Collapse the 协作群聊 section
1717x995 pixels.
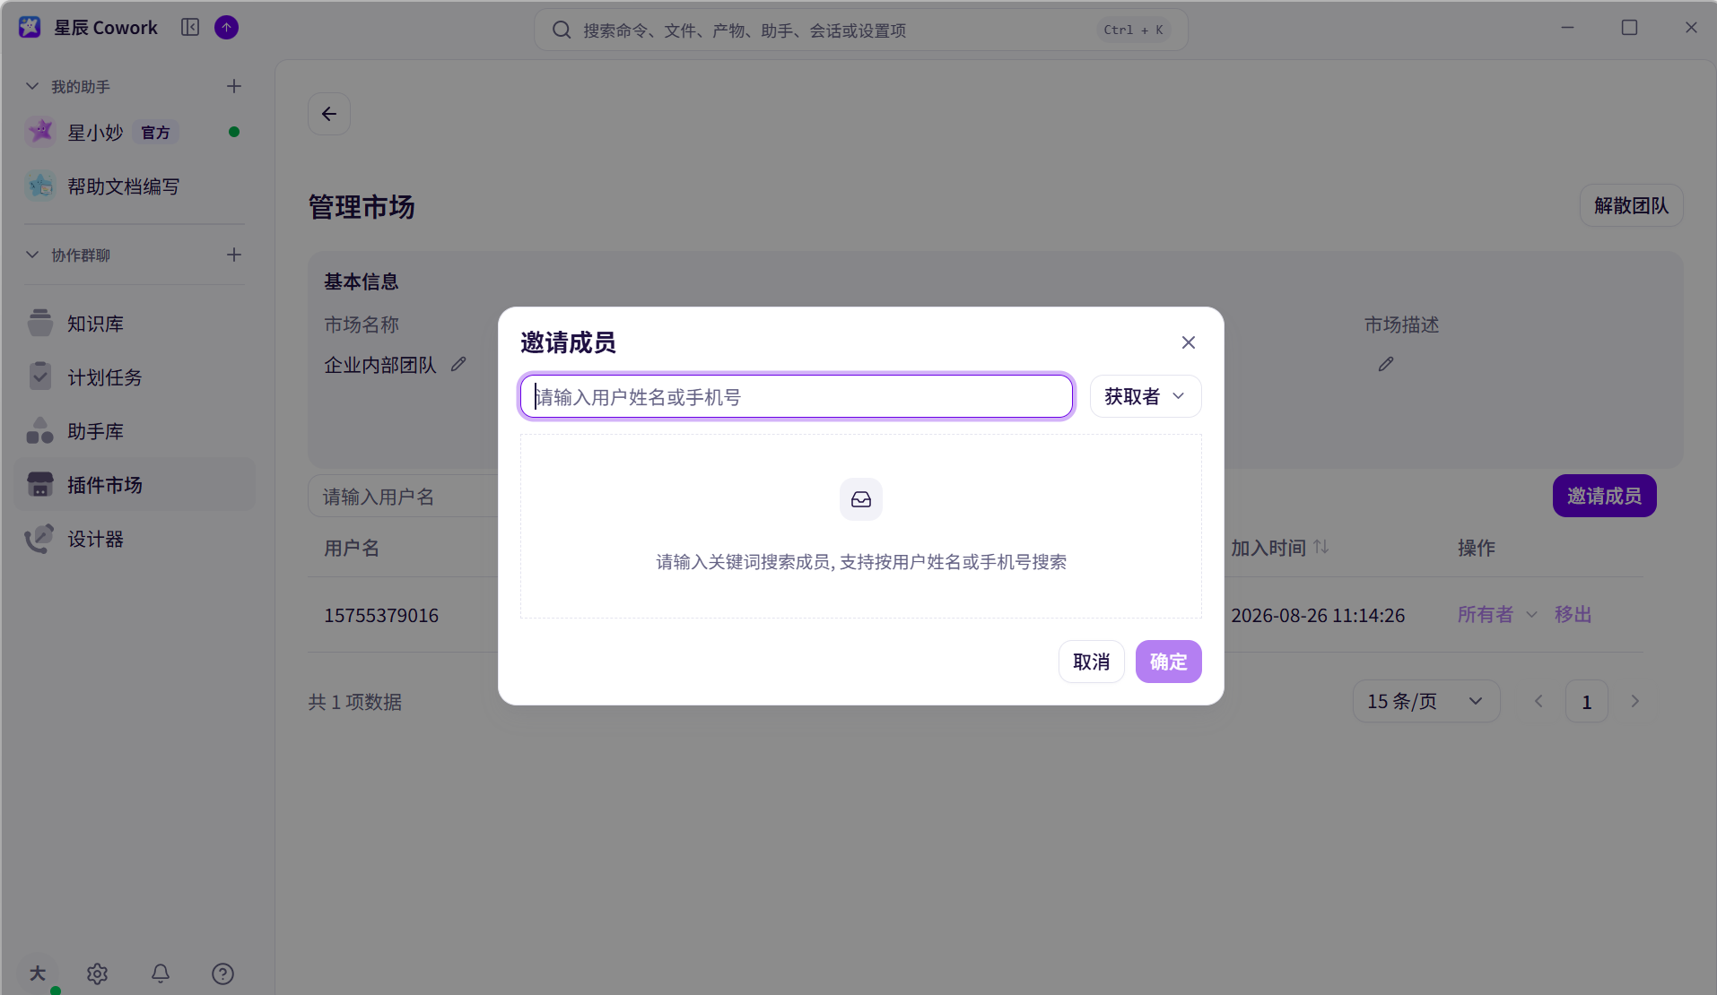coord(32,255)
